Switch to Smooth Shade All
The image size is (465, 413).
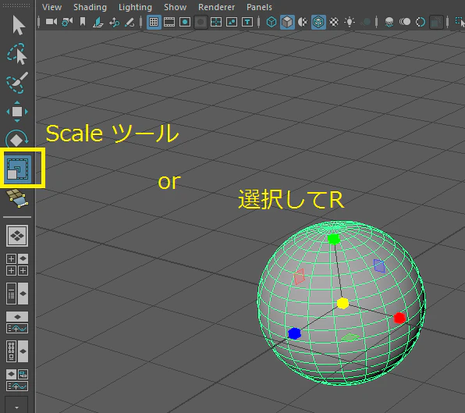coord(287,22)
